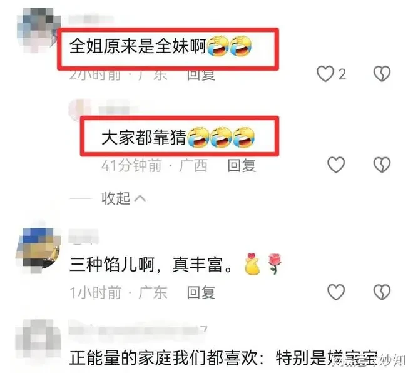413x373 pixels.
Task: Like the 全姐原来是全妹啊 comment
Action: click(325, 74)
